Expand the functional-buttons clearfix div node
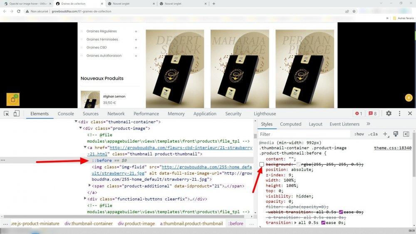The width and height of the screenshot is (416, 234). click(x=85, y=198)
